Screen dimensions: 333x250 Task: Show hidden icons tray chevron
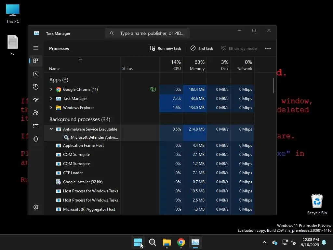point(264,242)
